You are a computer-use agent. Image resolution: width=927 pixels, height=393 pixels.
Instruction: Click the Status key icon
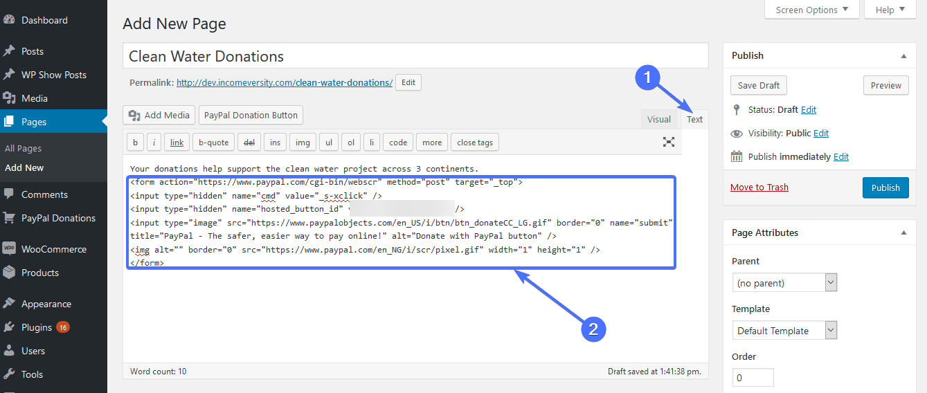737,109
